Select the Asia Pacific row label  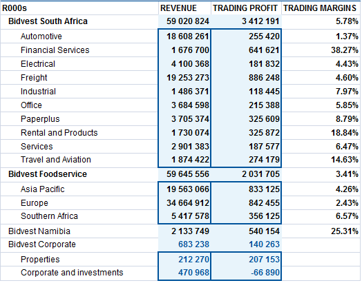[42, 189]
